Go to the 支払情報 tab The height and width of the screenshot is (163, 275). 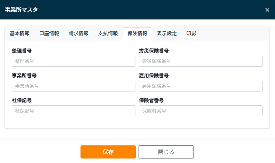pyautogui.click(x=108, y=33)
